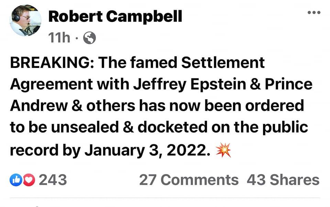Open the 27 Comments link
330x207 pixels.
click(x=188, y=180)
